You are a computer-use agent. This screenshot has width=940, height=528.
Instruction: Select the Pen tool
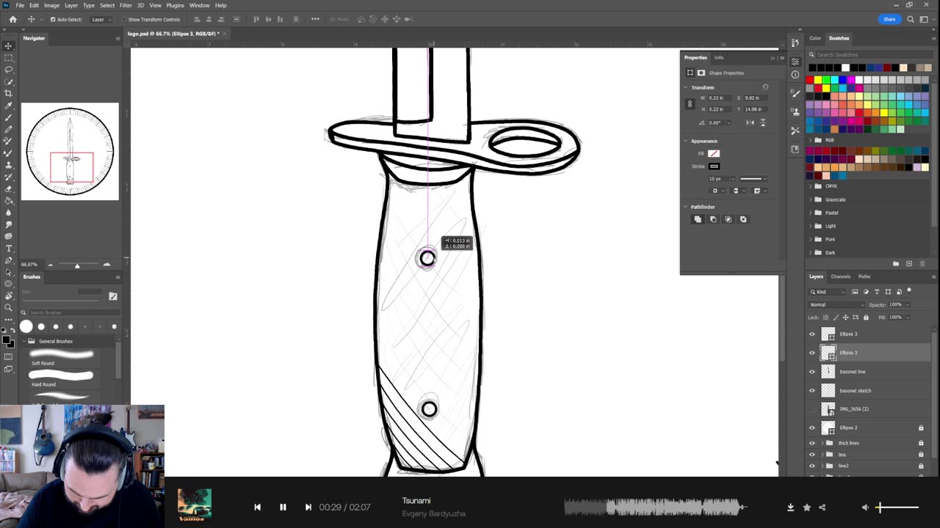[x=9, y=260]
